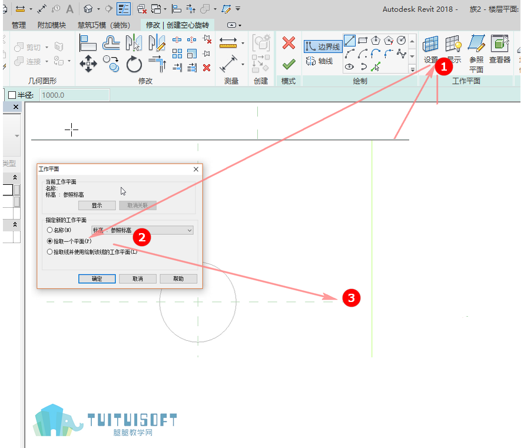The width and height of the screenshot is (524, 448).
Task: Open the 剪切 dropdown arrow
Action: 47,48
